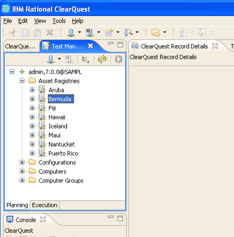Screen dimensions: 234x237
Task: Open dropdown arrow beside disconnect database icon
Action: 98,32
